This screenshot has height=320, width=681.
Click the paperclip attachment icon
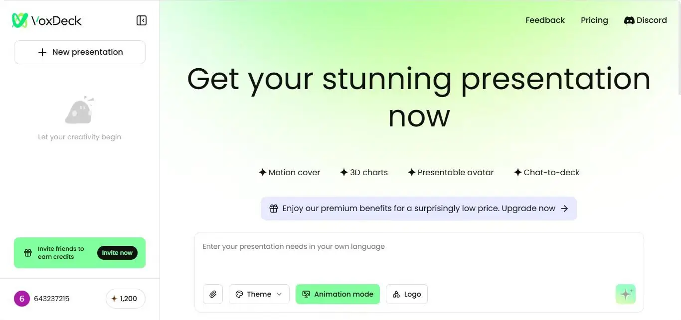pyautogui.click(x=213, y=294)
